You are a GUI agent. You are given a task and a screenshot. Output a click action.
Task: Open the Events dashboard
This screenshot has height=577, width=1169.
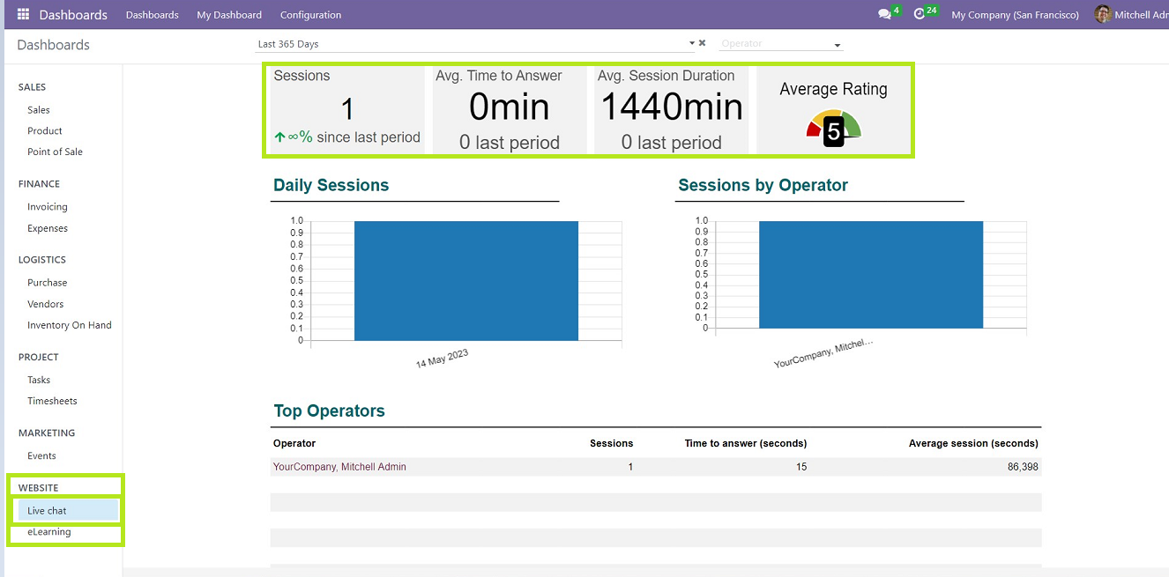tap(41, 455)
